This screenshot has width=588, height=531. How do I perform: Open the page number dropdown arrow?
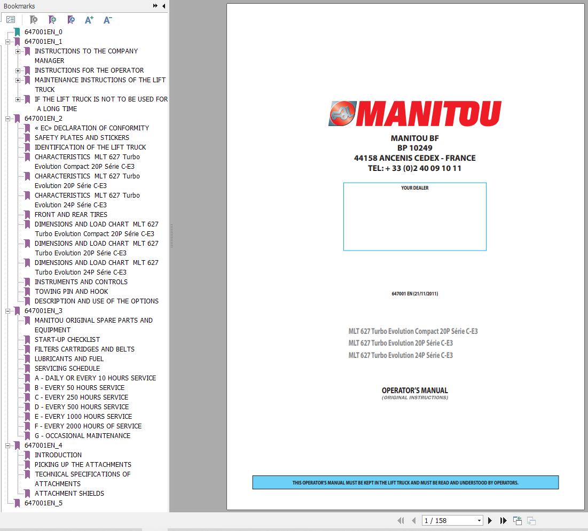479,520
